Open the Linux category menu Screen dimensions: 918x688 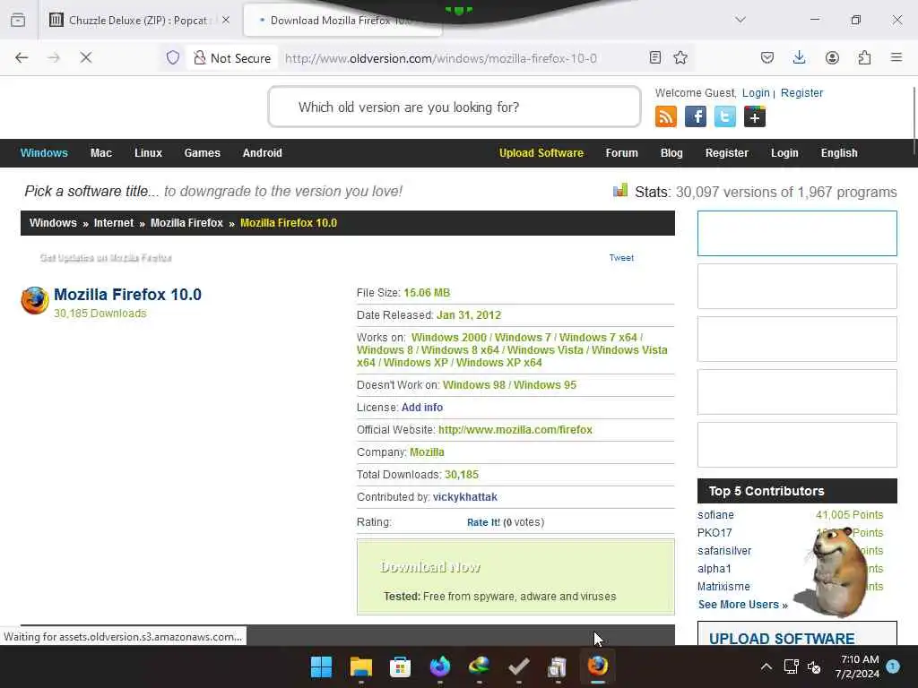(x=148, y=152)
